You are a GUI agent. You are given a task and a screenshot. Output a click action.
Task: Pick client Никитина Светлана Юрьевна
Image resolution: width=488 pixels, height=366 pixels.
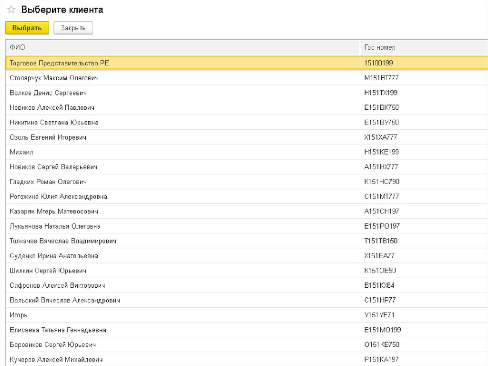(x=54, y=122)
